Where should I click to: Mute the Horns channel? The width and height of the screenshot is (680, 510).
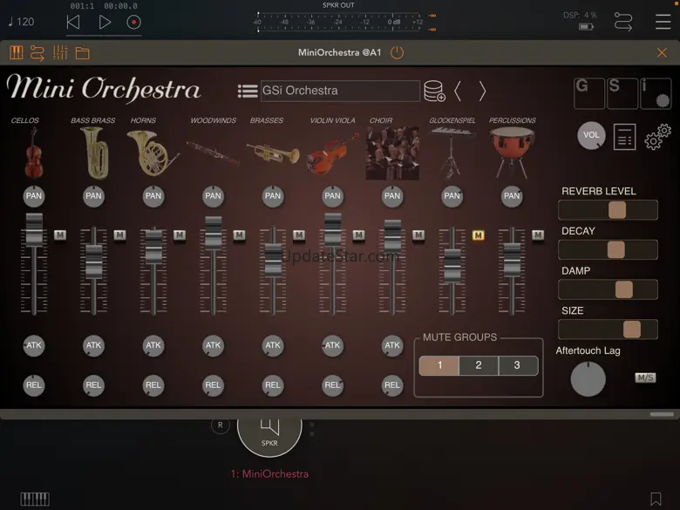[x=180, y=235]
